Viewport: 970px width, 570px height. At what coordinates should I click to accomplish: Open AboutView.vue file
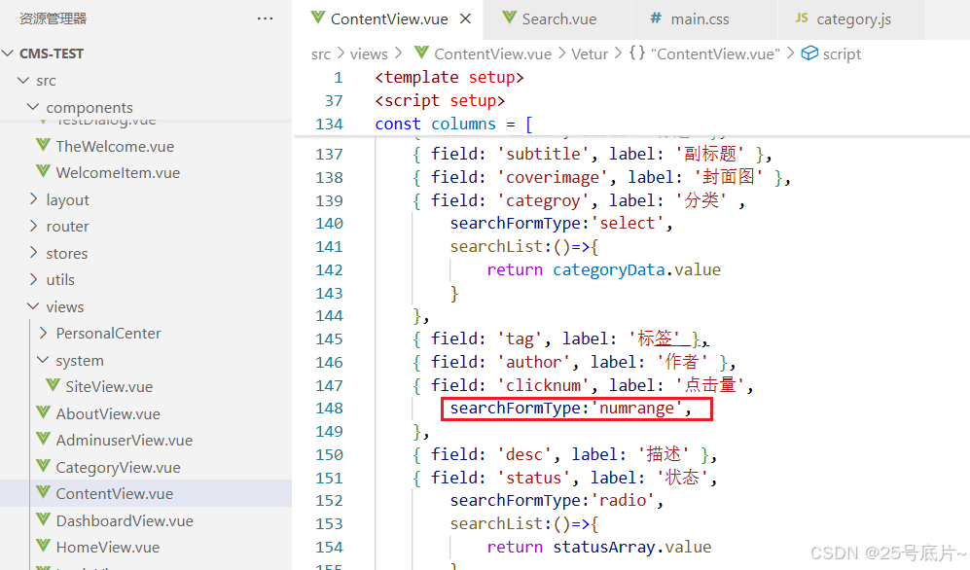(x=108, y=414)
